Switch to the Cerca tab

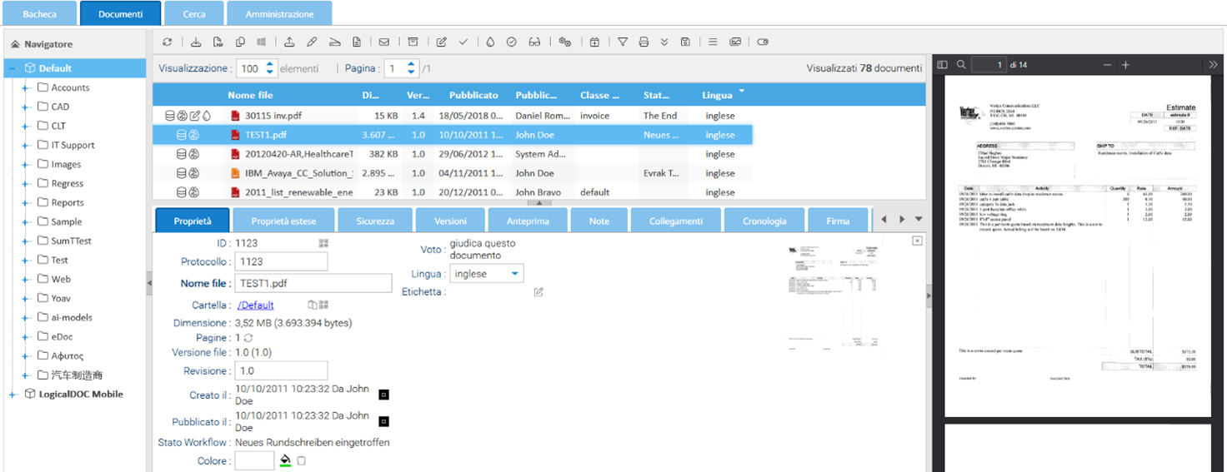coord(194,14)
